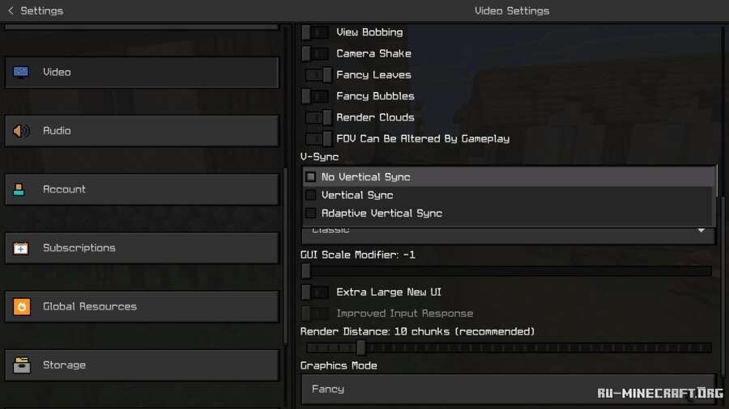The width and height of the screenshot is (729, 409).
Task: Click the Storage folder icon
Action: click(x=21, y=365)
